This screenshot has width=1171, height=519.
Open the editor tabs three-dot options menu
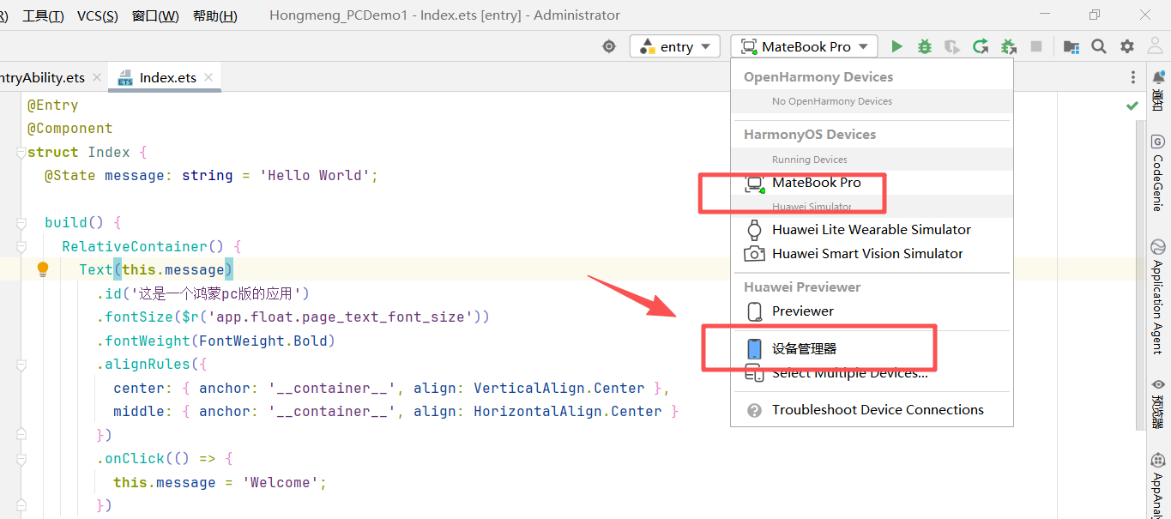[x=1133, y=77]
